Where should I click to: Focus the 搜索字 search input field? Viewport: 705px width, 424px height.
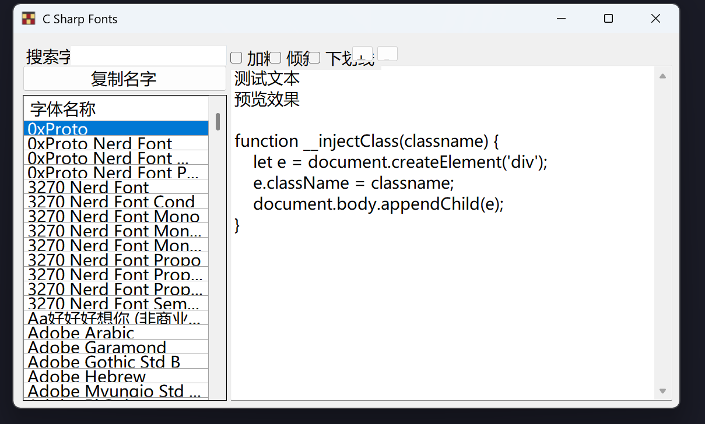point(148,56)
